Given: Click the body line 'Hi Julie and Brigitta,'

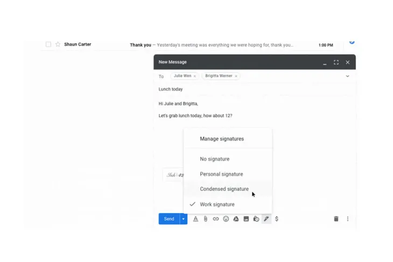Looking at the screenshot, I should coord(178,104).
